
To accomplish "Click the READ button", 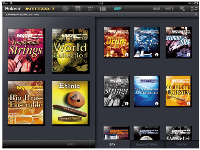I will [157, 9].
